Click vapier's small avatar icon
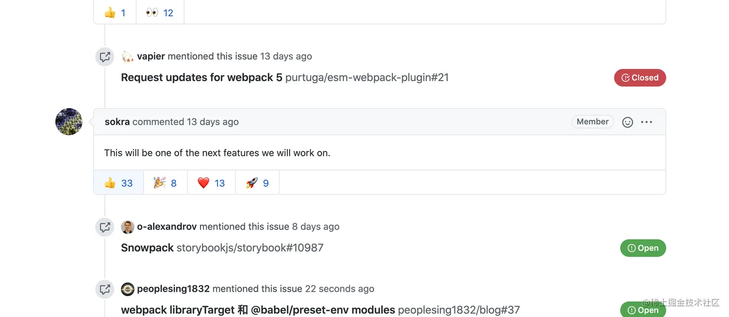Screen dimensions: 729x317 pyautogui.click(x=127, y=56)
